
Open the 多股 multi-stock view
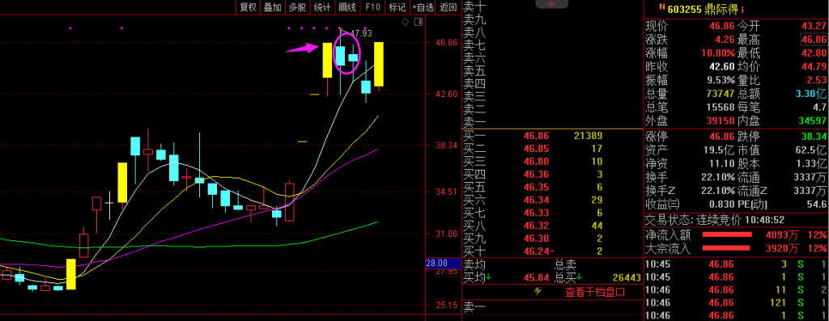pos(297,6)
